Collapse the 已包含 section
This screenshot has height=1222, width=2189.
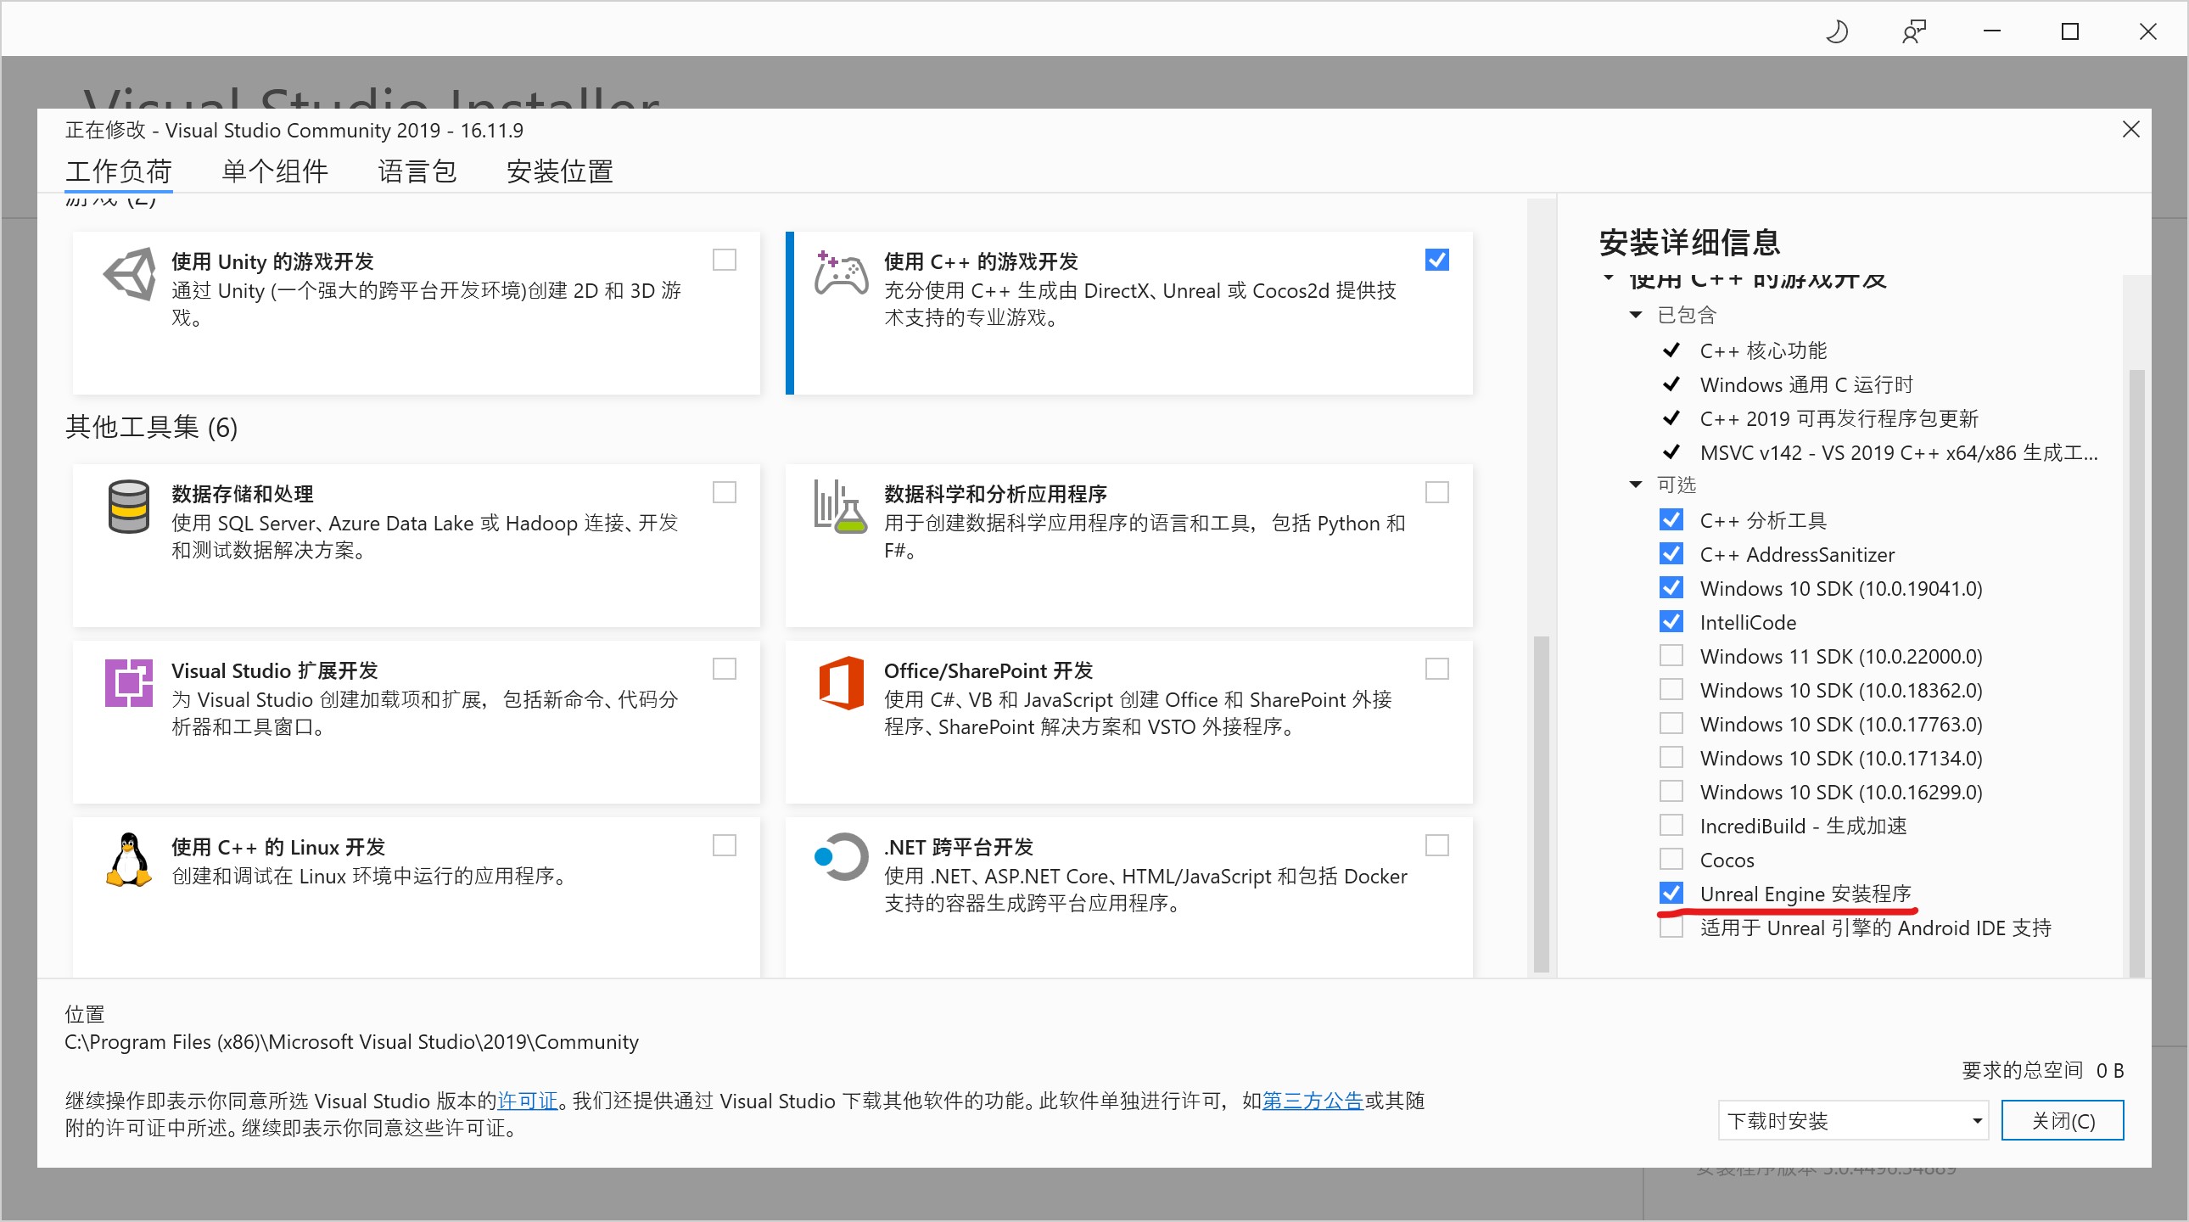tap(1636, 316)
